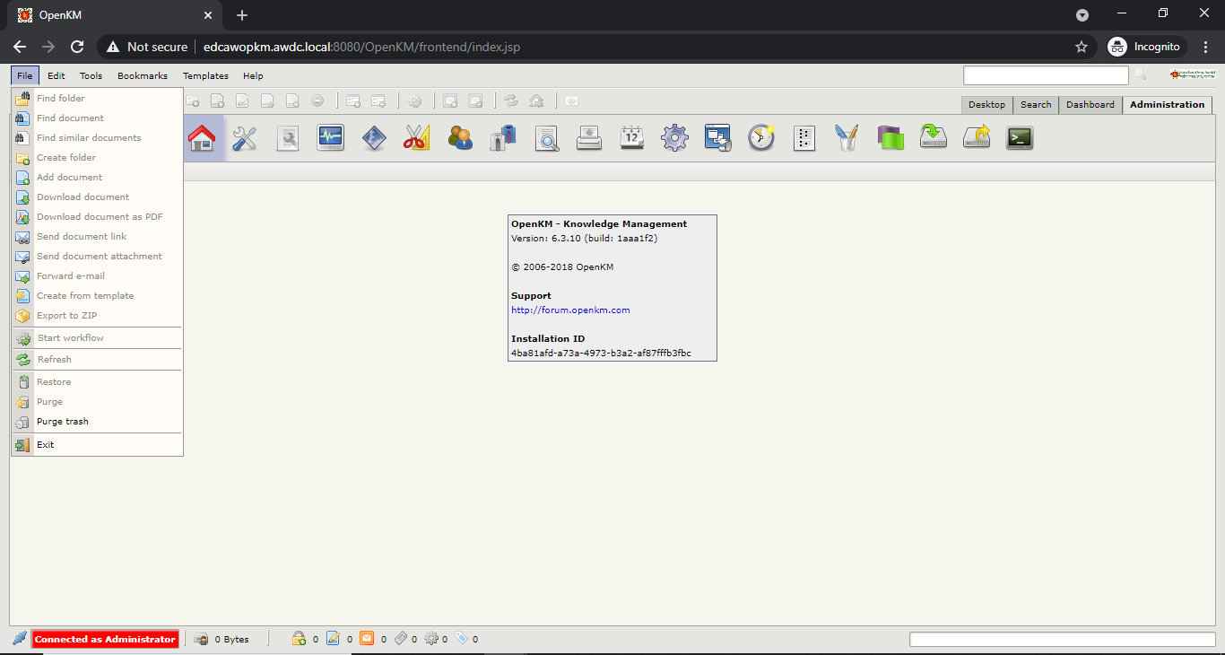Image resolution: width=1225 pixels, height=655 pixels.
Task: Select Start workflow menu entry
Action: (97, 338)
